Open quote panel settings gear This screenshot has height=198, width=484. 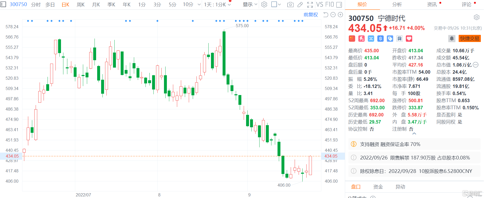tap(477, 17)
